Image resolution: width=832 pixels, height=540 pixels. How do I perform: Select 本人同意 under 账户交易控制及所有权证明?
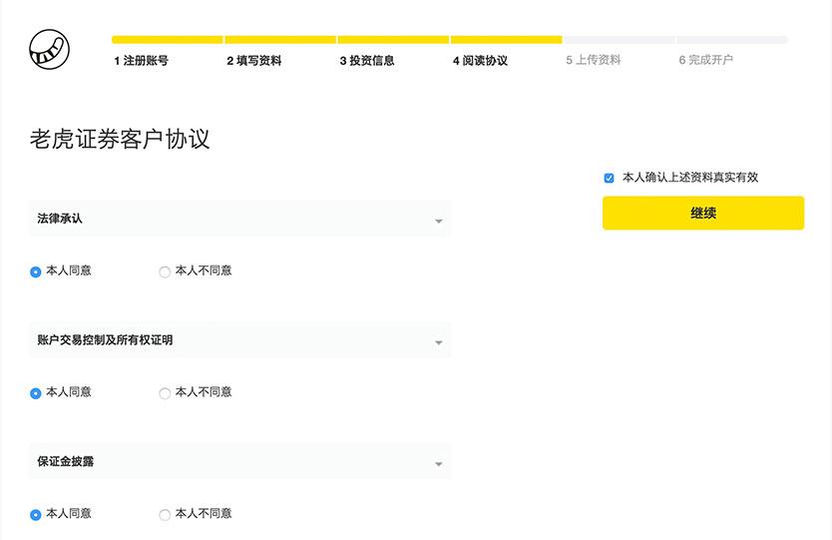(36, 393)
